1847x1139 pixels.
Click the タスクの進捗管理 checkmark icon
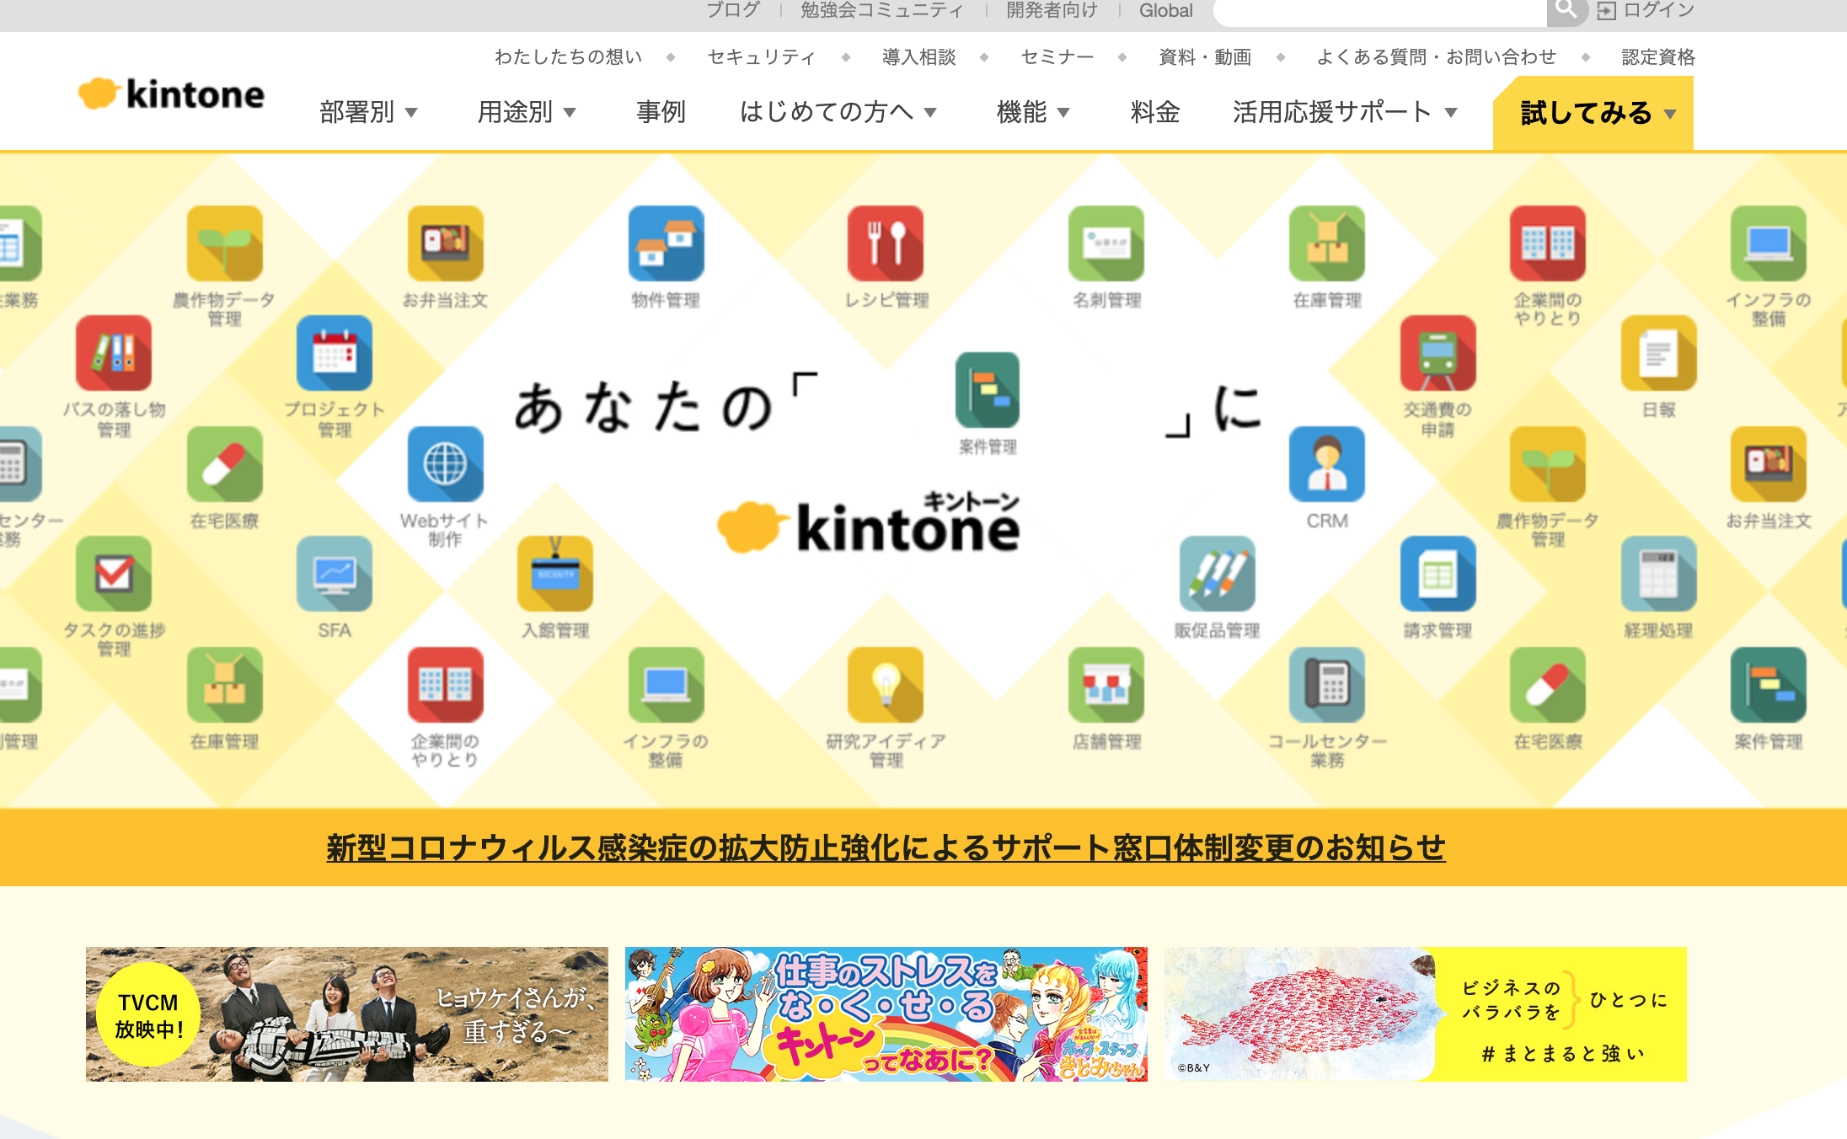(x=114, y=574)
